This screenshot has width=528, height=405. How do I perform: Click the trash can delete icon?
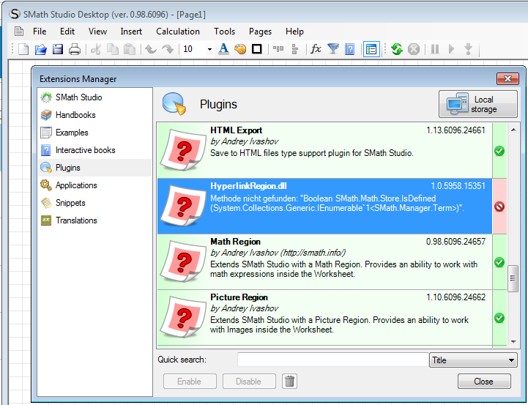(290, 381)
